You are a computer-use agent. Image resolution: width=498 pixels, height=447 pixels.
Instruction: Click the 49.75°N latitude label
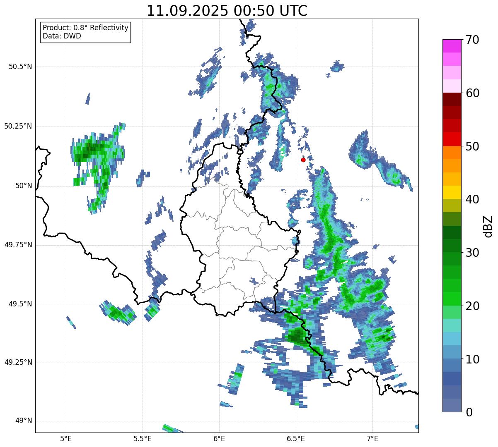point(18,245)
